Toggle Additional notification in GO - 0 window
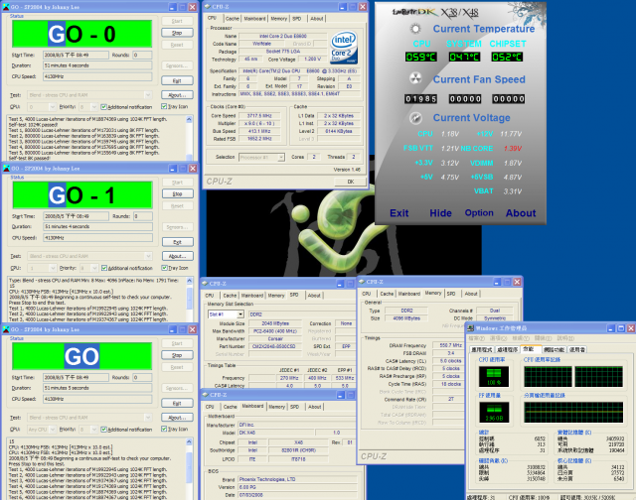Screen dimensions: 636x500 (x=103, y=107)
